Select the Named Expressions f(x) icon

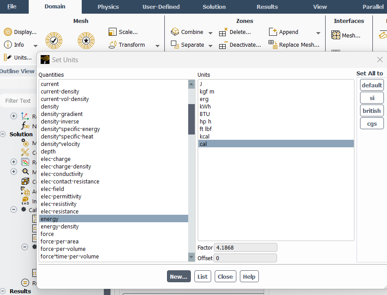pyautogui.click(x=25, y=126)
